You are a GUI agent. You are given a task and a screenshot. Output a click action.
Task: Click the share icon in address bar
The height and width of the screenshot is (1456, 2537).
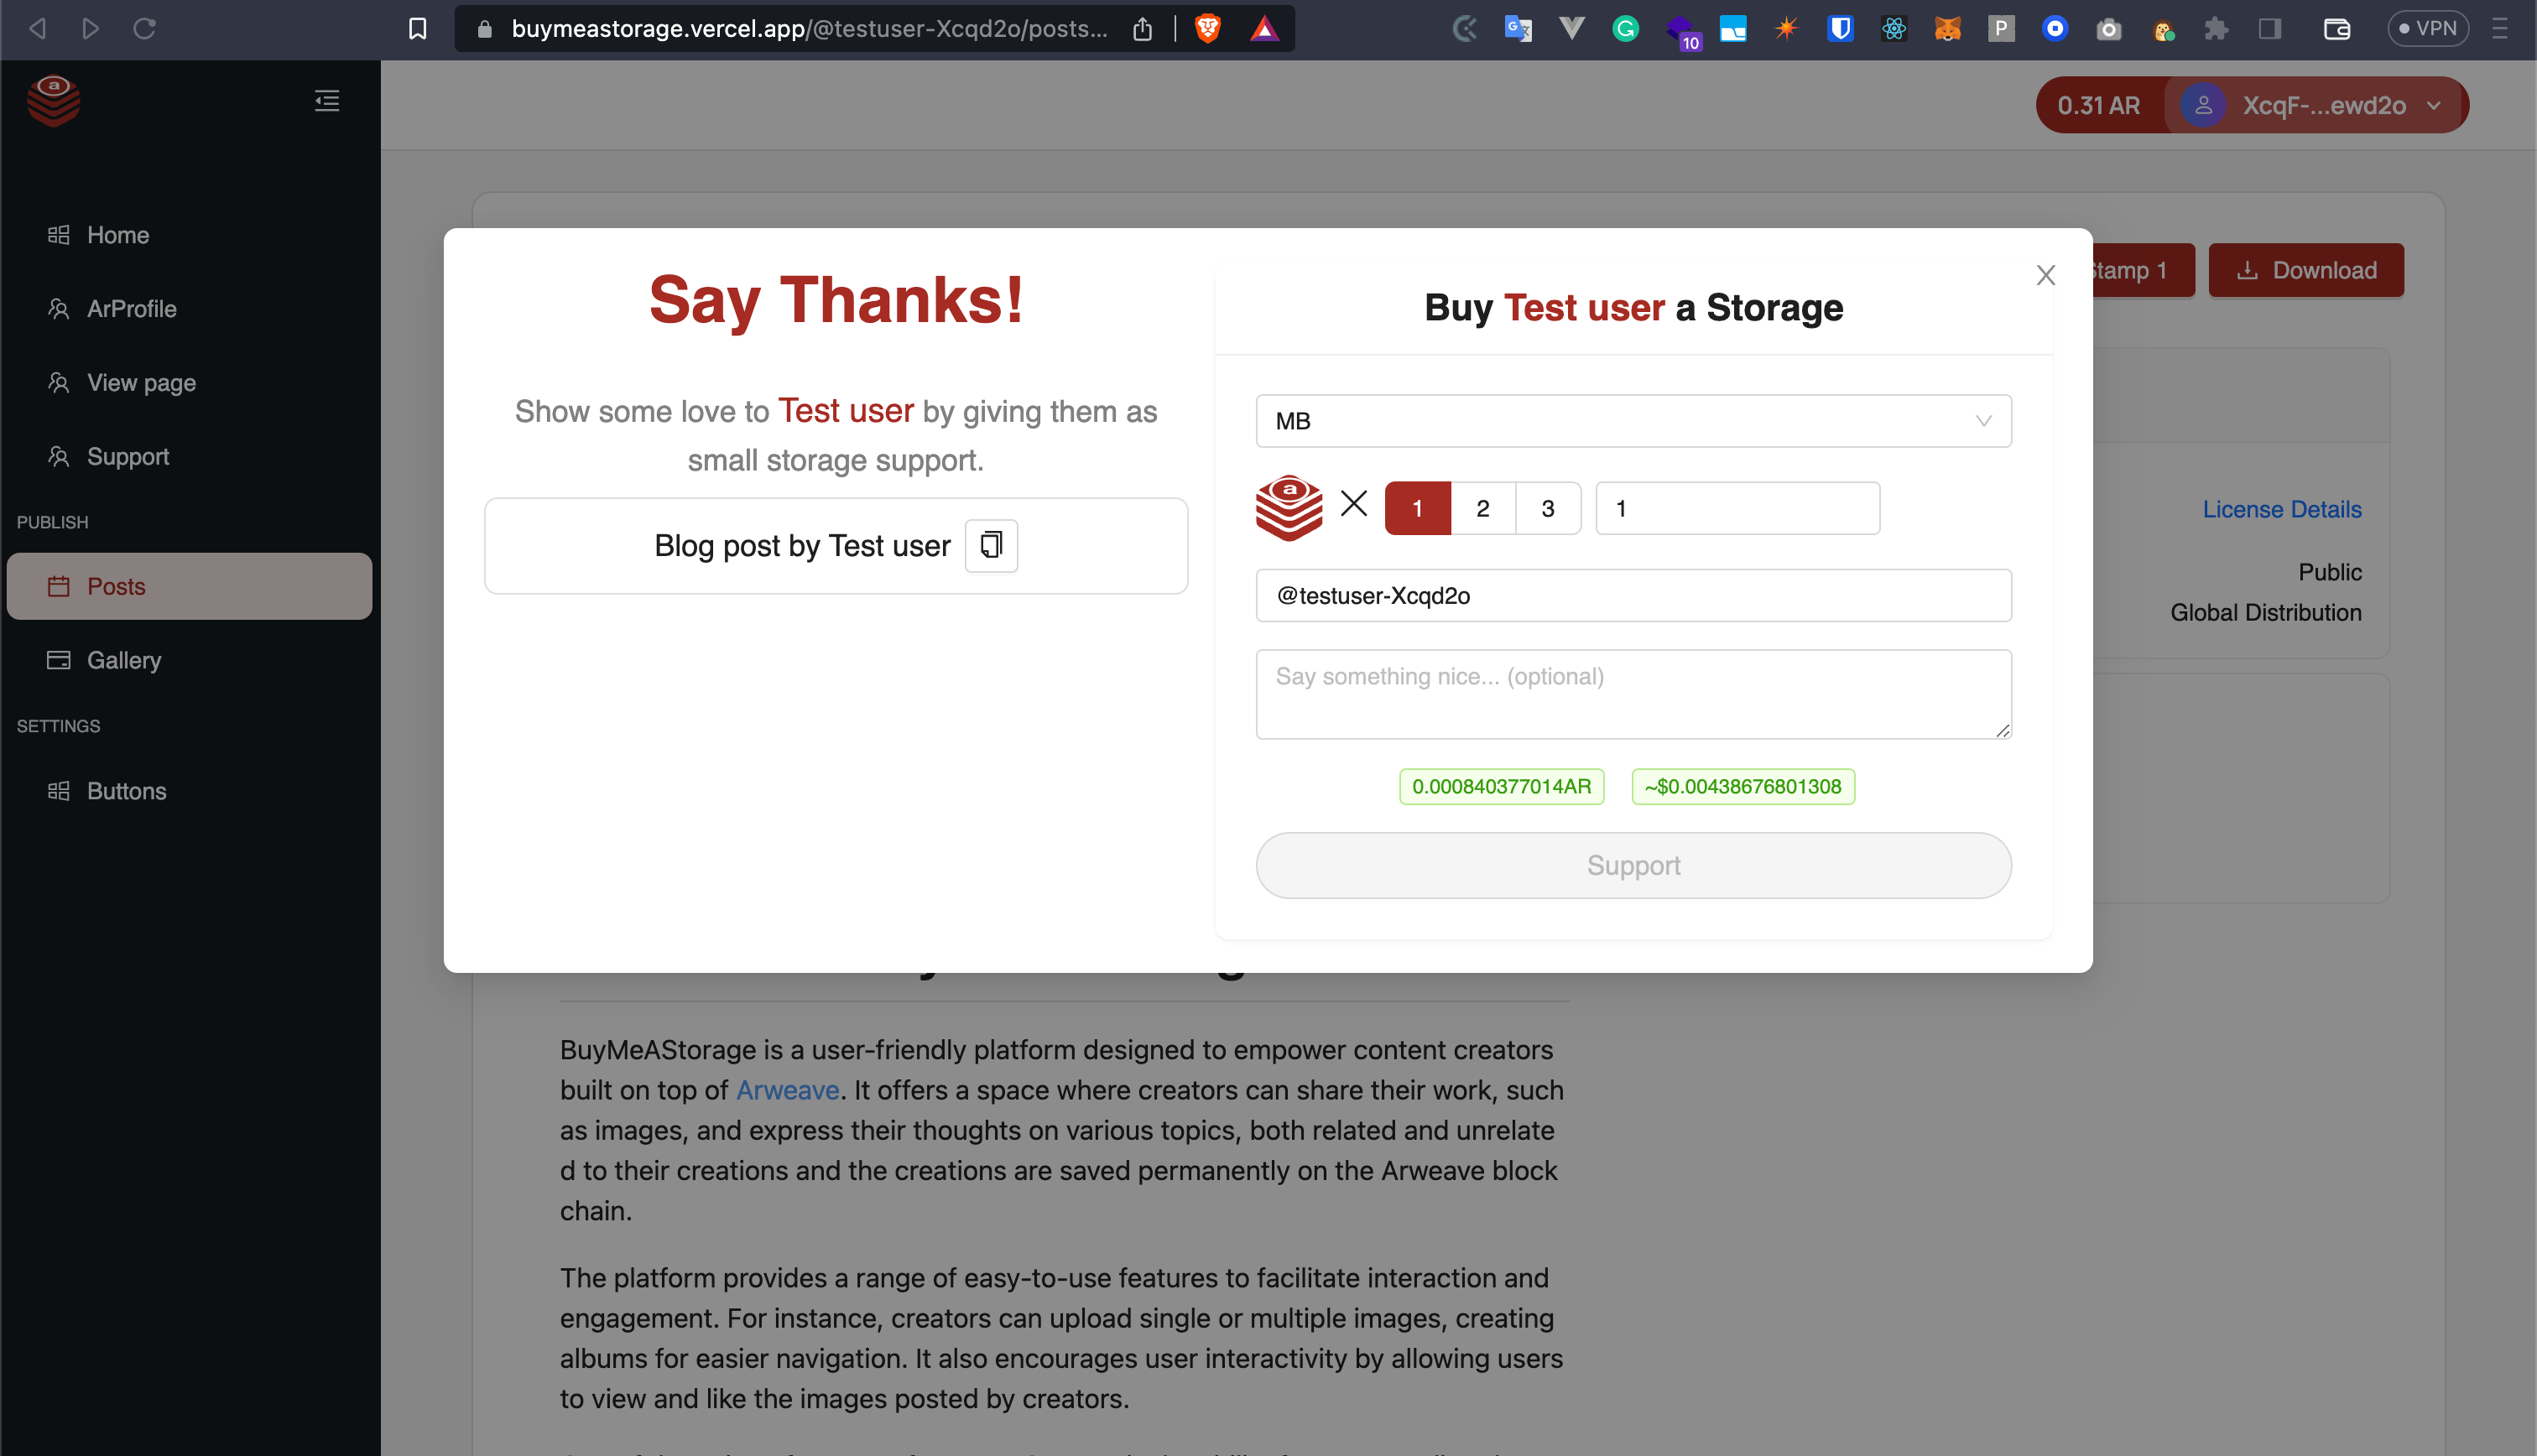pos(1142,29)
